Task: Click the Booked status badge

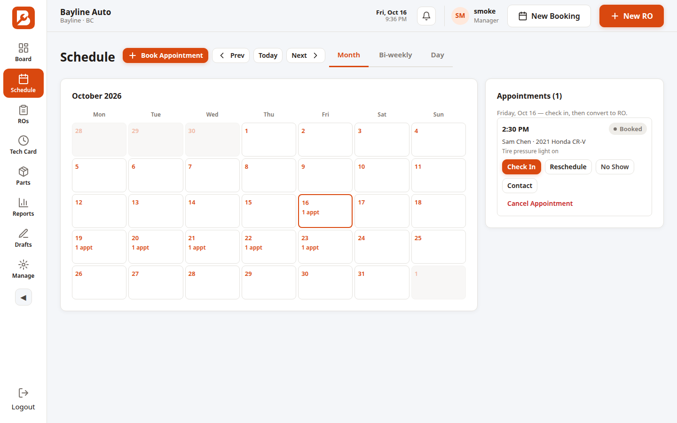Action: [x=628, y=129]
